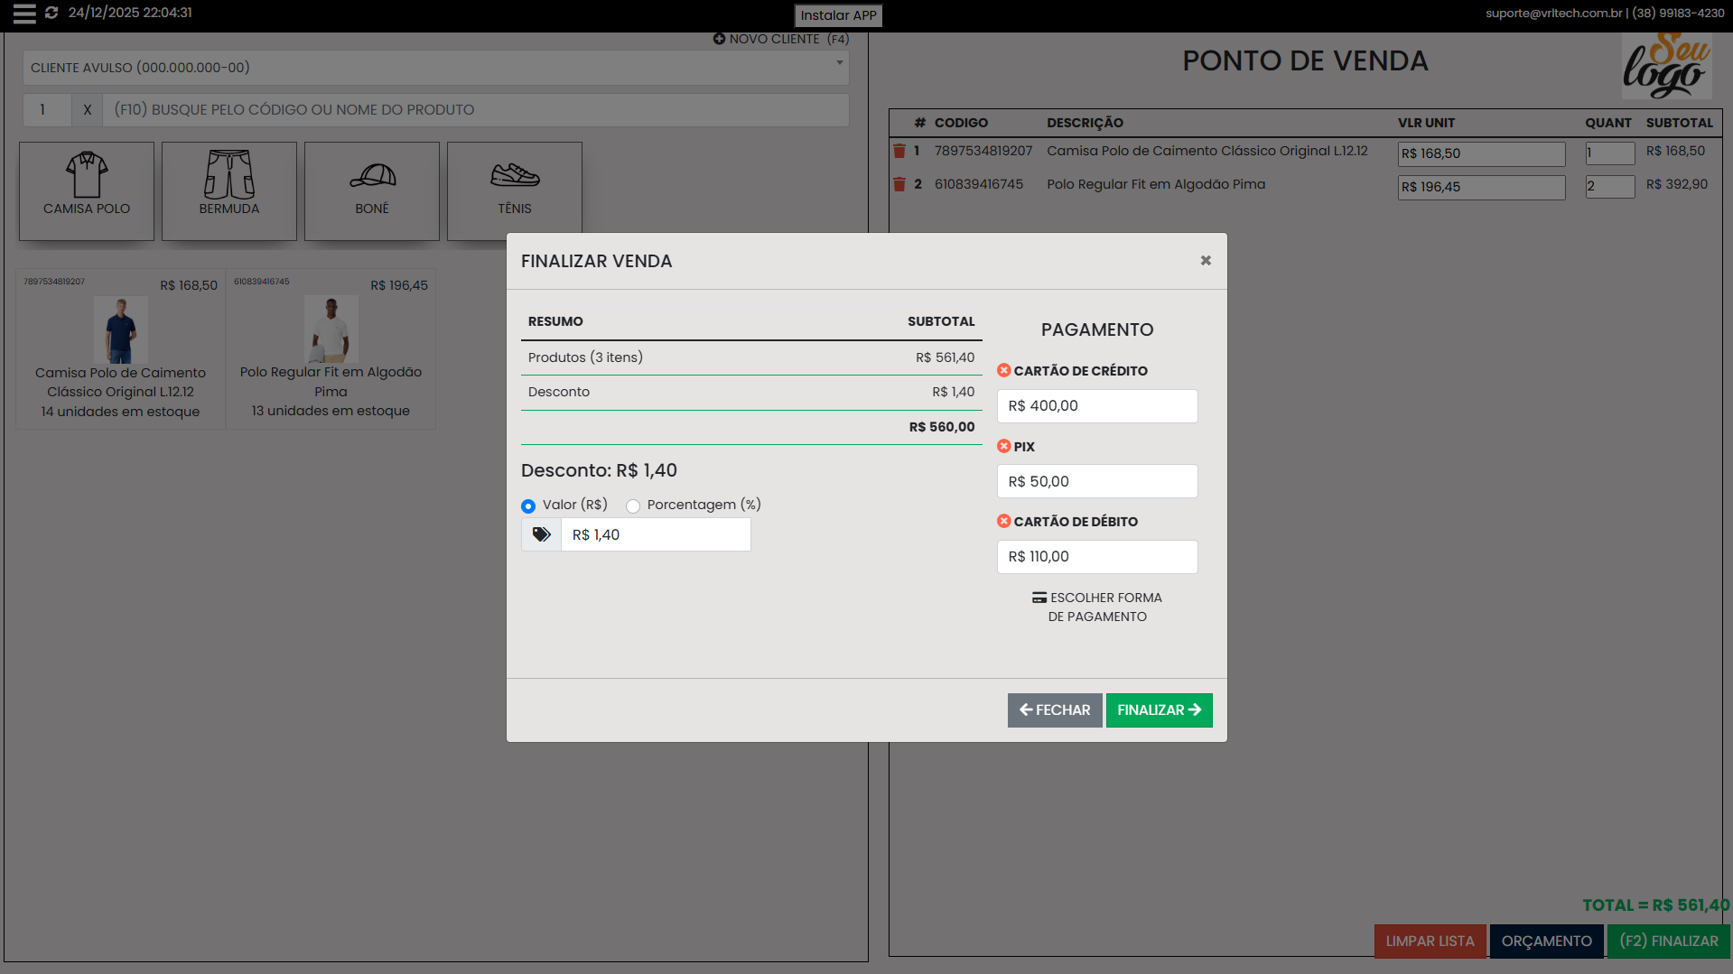The width and height of the screenshot is (1733, 974).
Task: Choose the Camisa Polo category
Action: (x=87, y=190)
